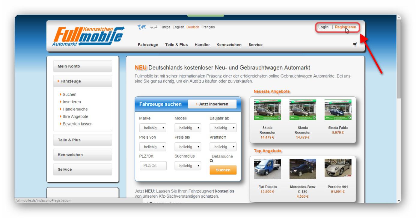
Task: Click the Top Angebote heading
Action: coord(268,151)
